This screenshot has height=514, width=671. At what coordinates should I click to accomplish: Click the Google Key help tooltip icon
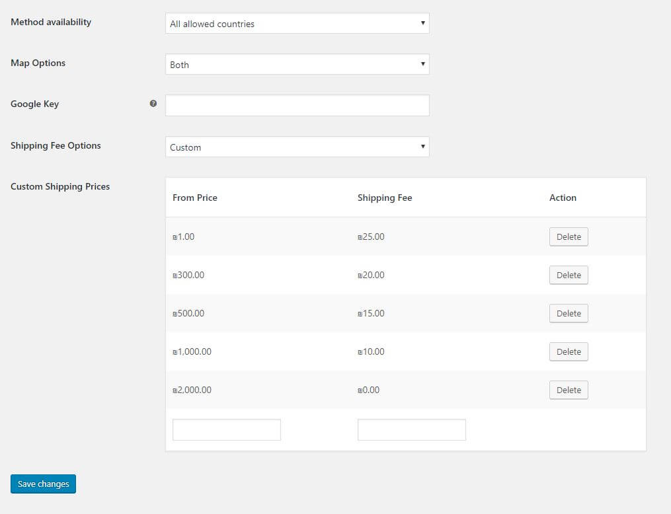153,104
